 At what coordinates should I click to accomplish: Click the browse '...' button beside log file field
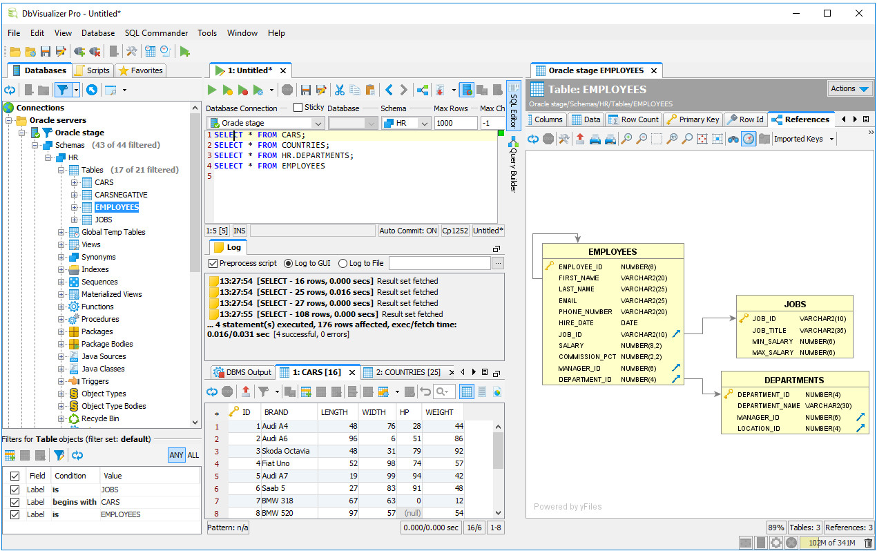pos(497,263)
